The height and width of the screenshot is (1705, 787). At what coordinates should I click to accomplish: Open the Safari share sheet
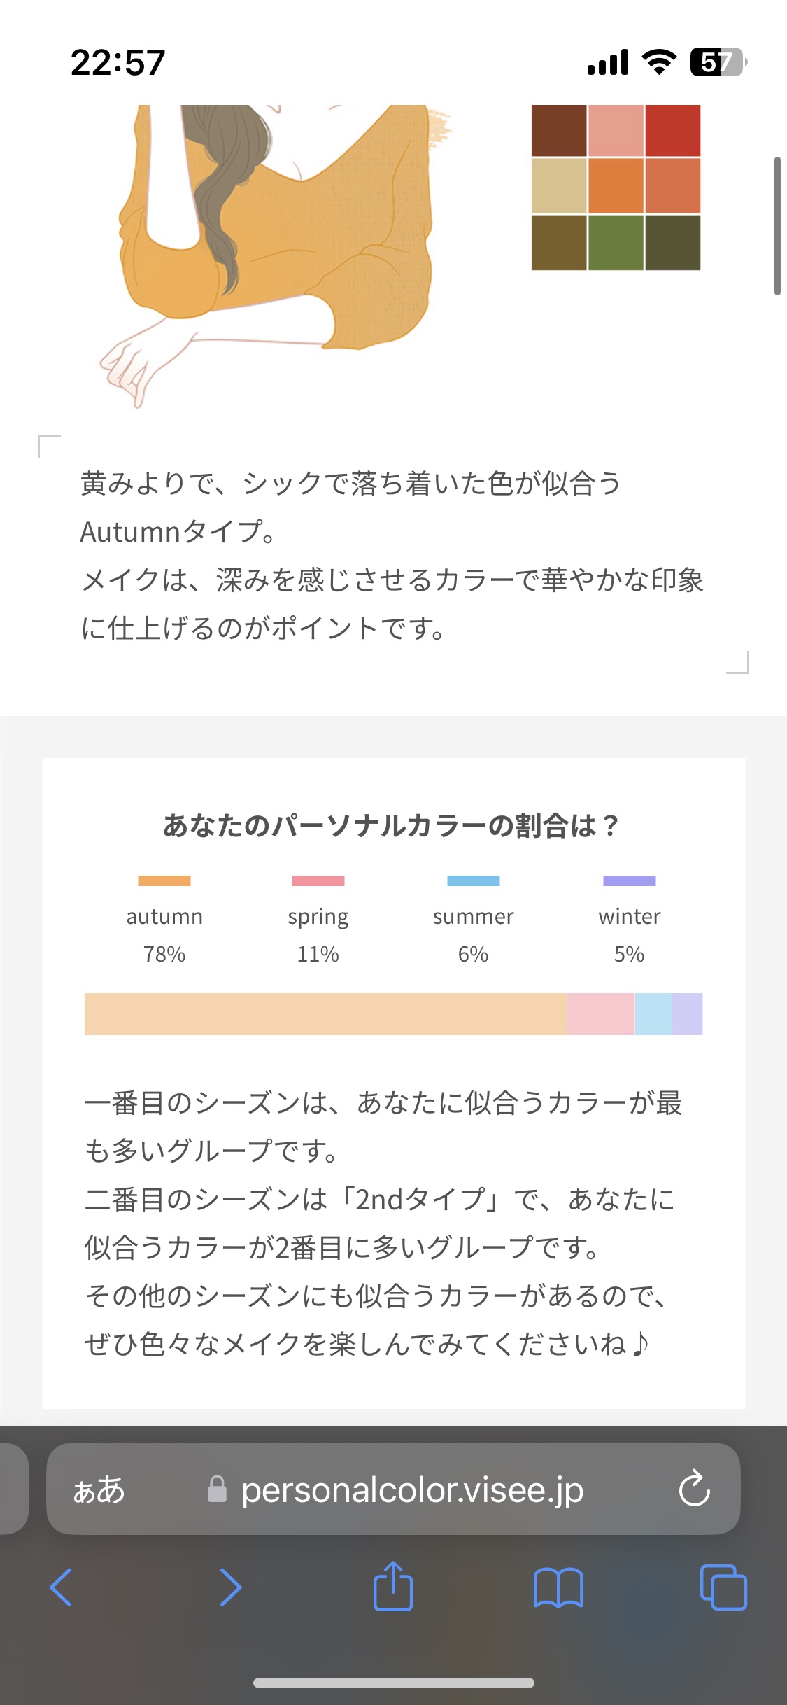point(393,1586)
